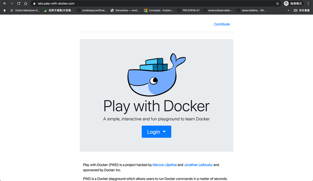Image resolution: width=313 pixels, height=181 pixels.
Task: Click the Contribute link
Action: click(x=222, y=24)
